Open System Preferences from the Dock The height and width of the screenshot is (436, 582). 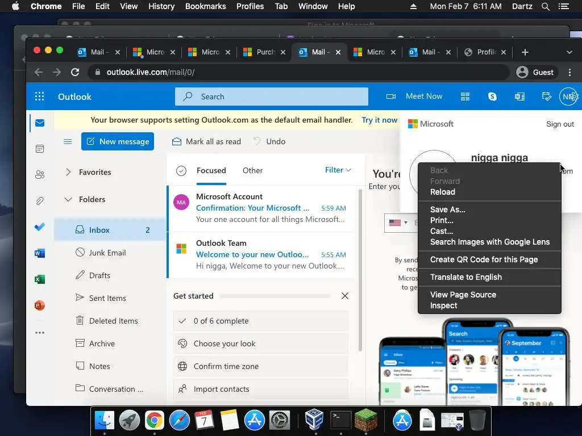pyautogui.click(x=279, y=420)
